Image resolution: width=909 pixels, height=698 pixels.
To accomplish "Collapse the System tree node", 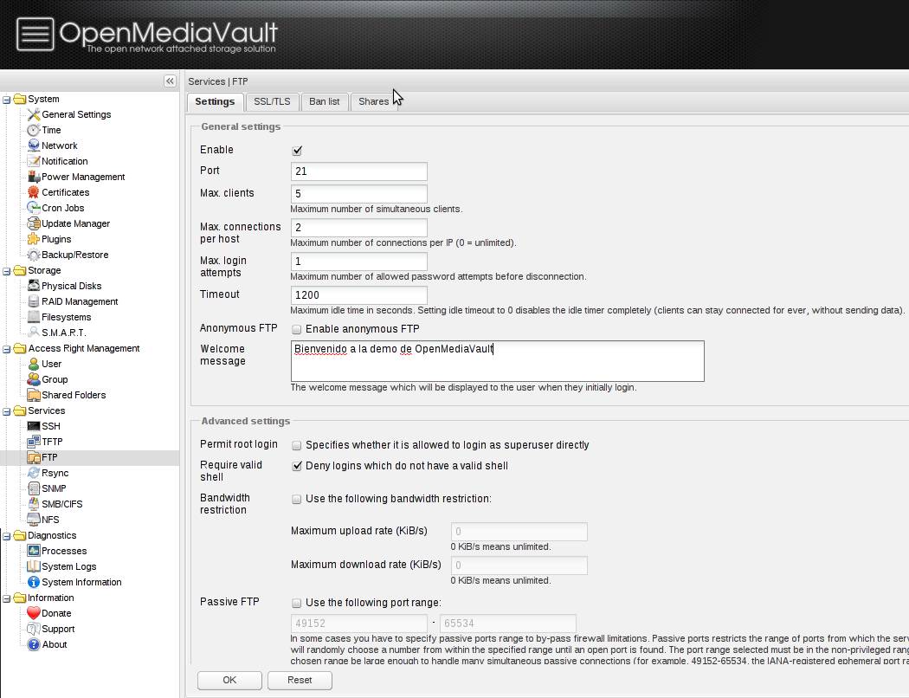I will point(6,100).
